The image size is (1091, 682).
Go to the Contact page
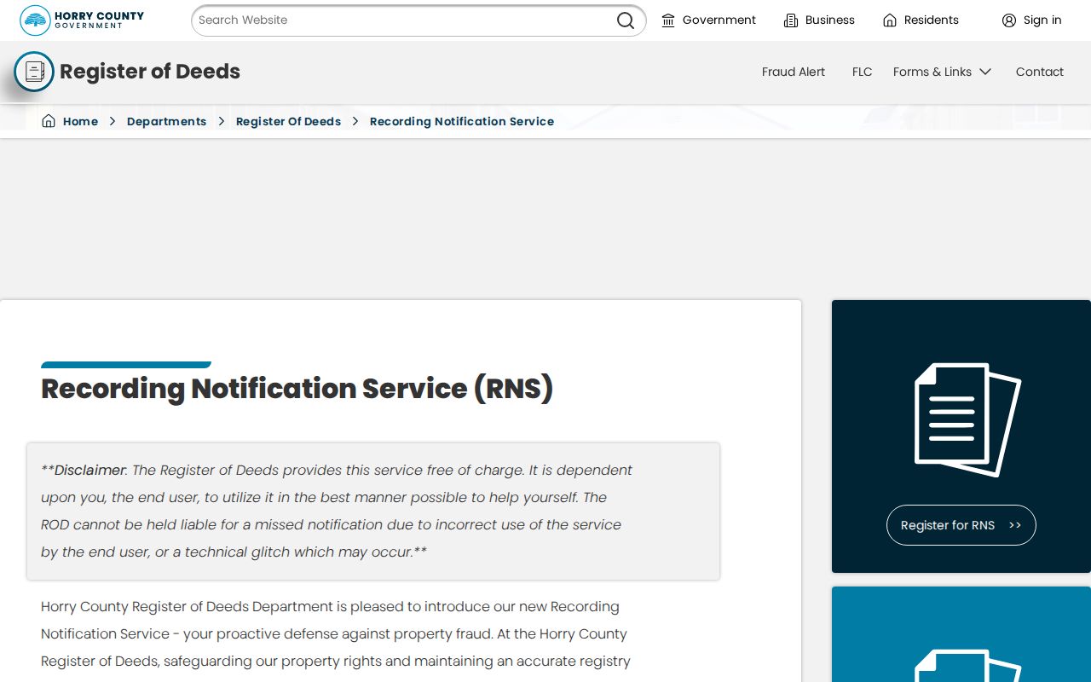pos(1040,72)
